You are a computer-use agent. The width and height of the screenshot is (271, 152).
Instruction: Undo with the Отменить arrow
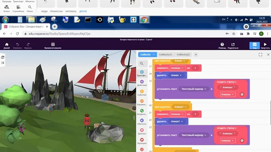18,46
